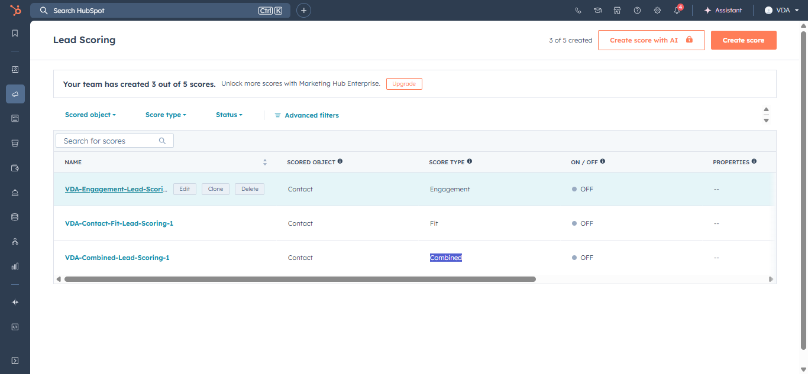This screenshot has width=808, height=374.
Task: Click the Lead Scoring page title
Action: point(84,40)
